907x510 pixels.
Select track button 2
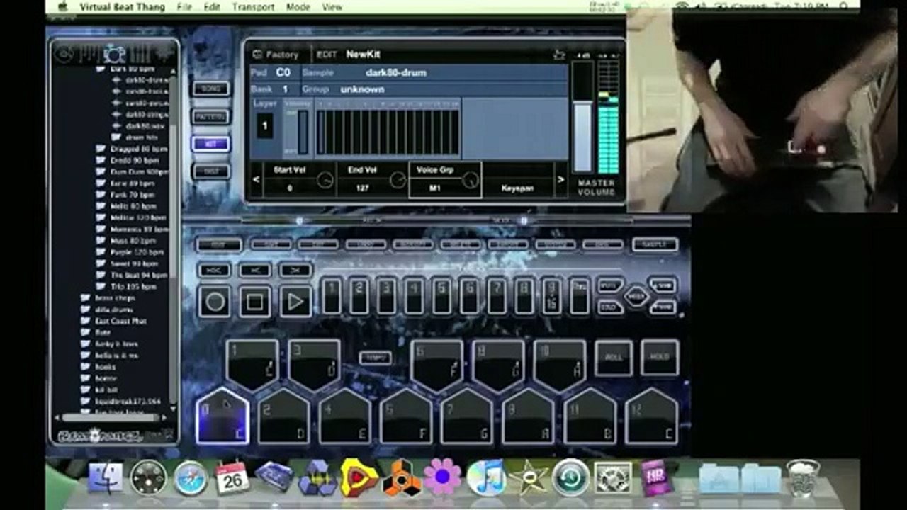pyautogui.click(x=359, y=295)
